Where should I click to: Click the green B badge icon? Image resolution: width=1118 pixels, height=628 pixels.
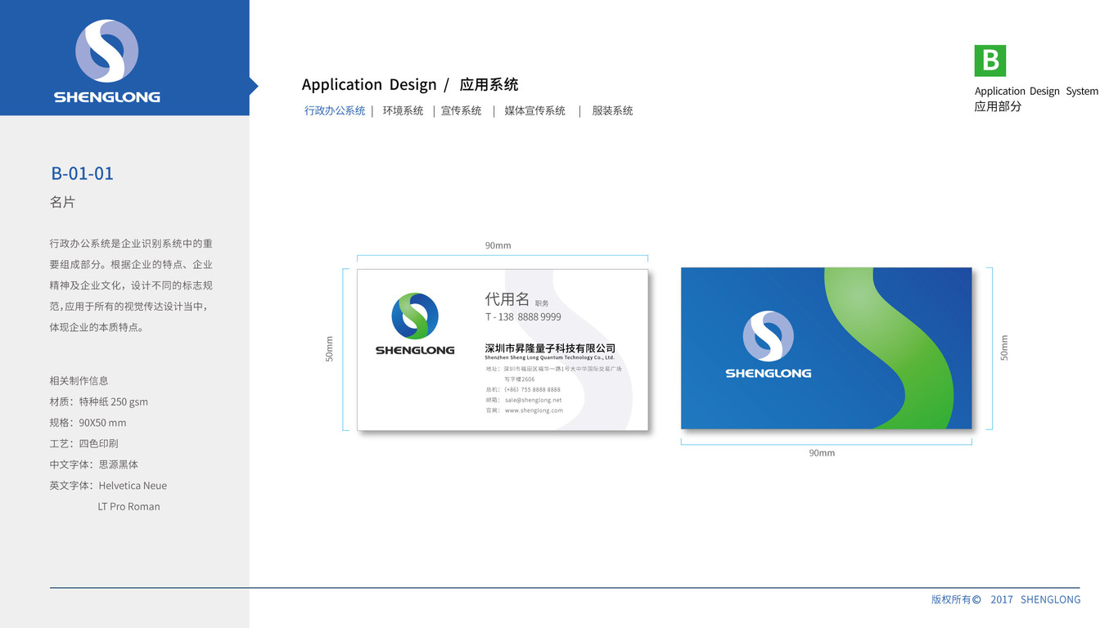pos(990,61)
